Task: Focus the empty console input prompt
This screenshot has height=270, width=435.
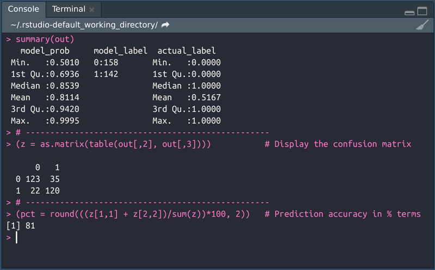Action: tap(109, 237)
